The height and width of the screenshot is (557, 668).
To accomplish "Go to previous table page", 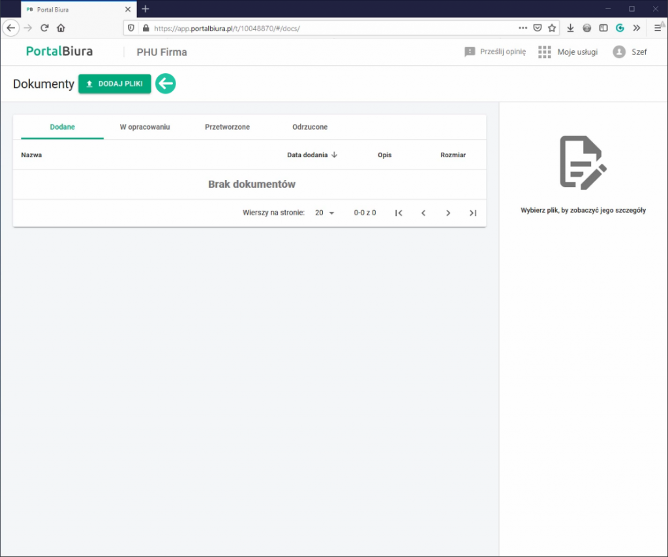I will [423, 213].
